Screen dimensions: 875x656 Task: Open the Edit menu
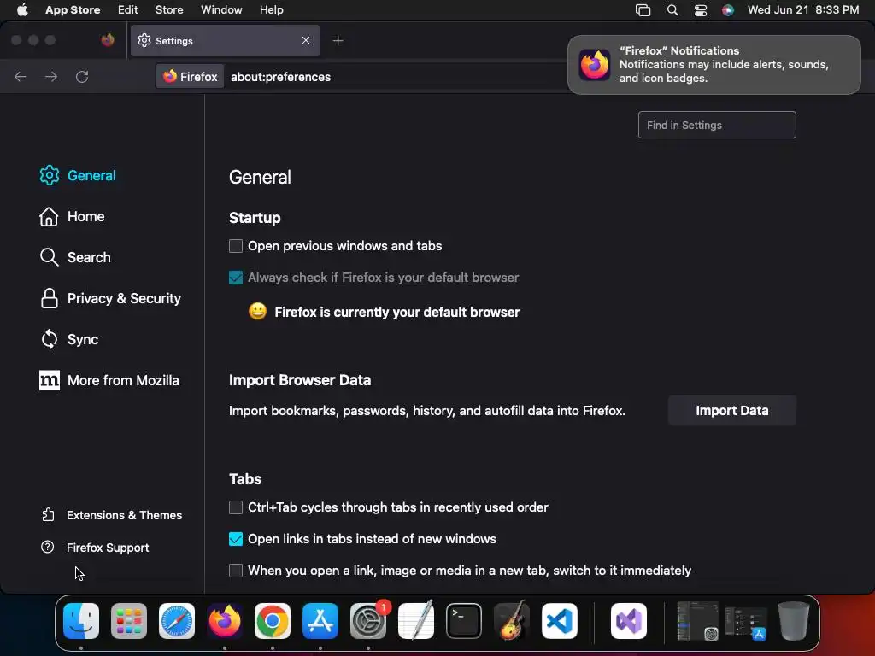[128, 10]
